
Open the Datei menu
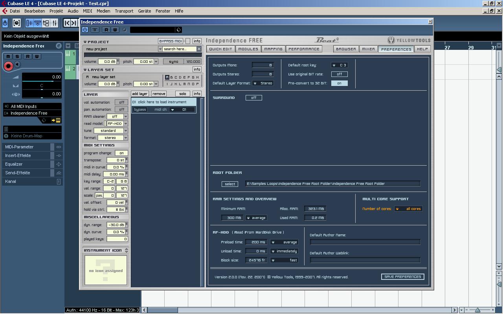15,11
